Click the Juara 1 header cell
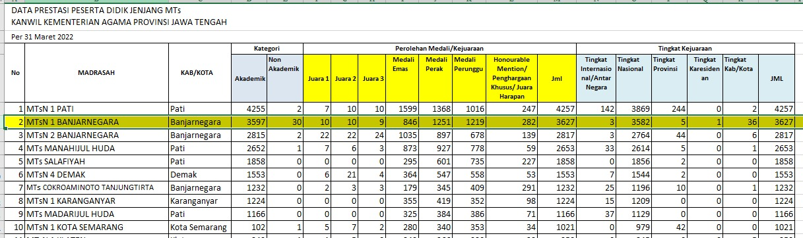The height and width of the screenshot is (238, 803). point(318,79)
